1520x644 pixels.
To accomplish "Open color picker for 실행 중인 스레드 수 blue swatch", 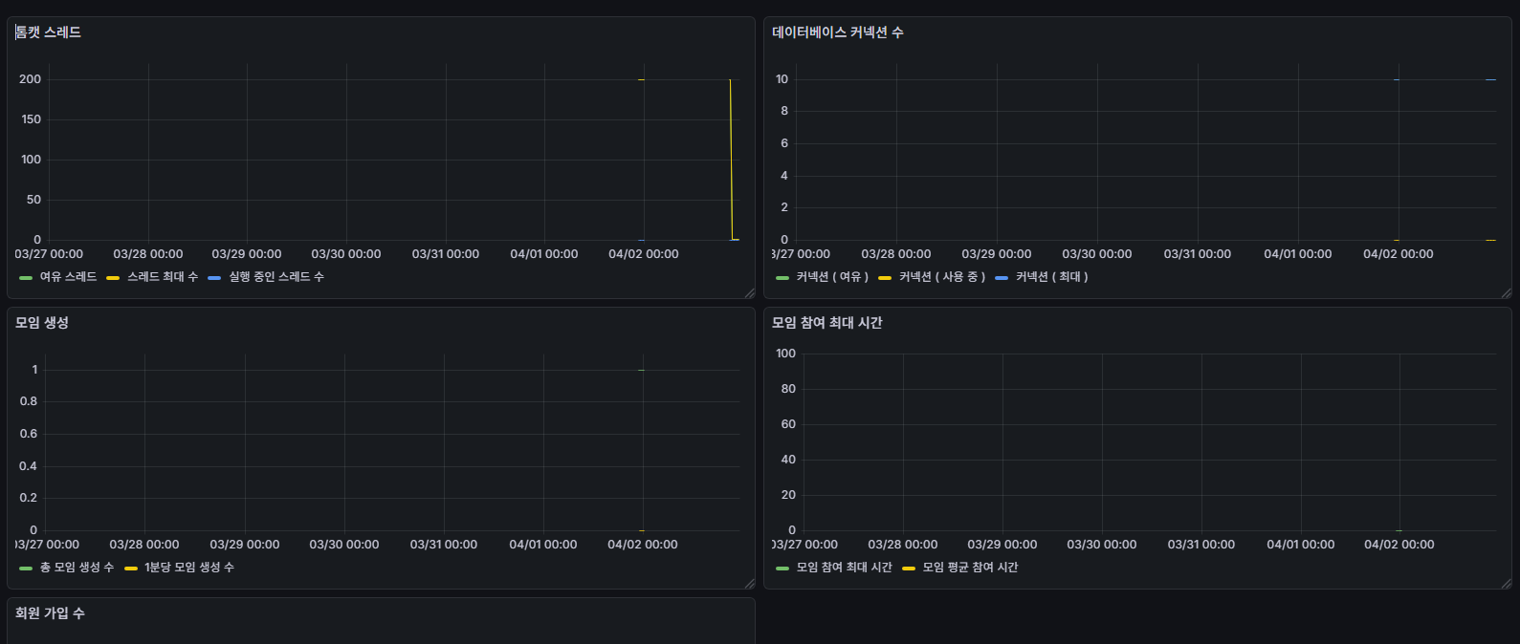I will pos(214,278).
